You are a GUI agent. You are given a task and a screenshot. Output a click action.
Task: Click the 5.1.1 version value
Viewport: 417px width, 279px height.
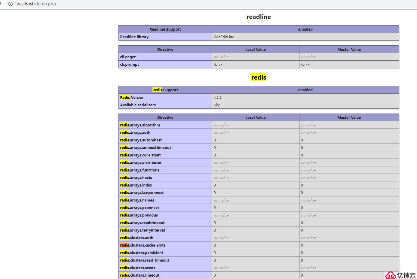point(218,97)
